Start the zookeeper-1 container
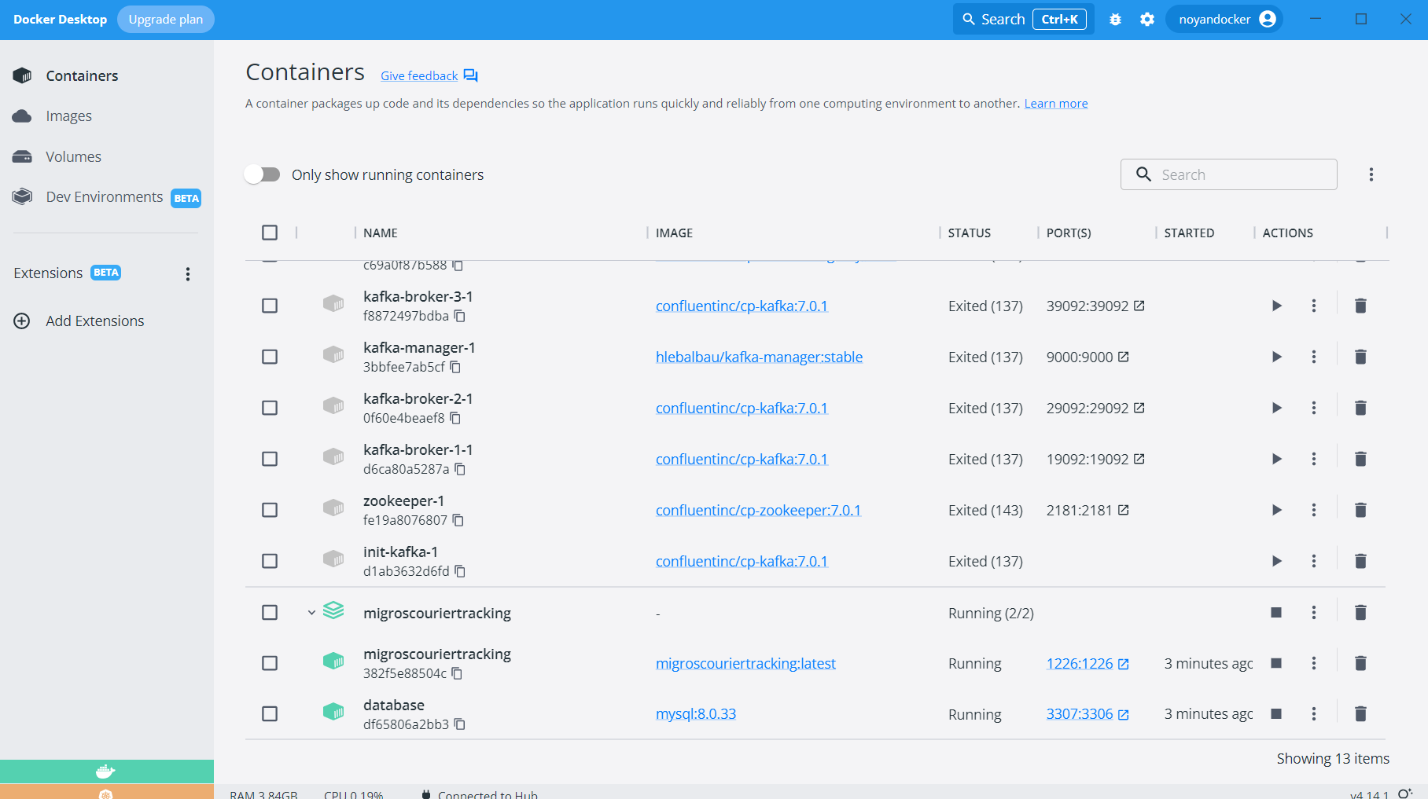Screen dimensions: 1428x799 (1276, 510)
